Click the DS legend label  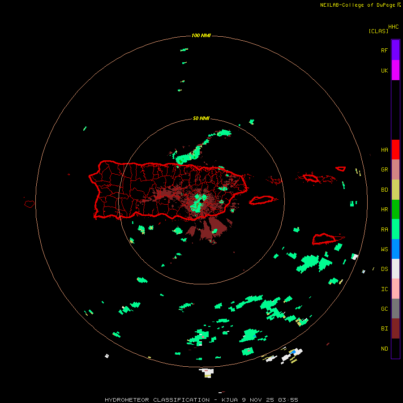pos(384,269)
